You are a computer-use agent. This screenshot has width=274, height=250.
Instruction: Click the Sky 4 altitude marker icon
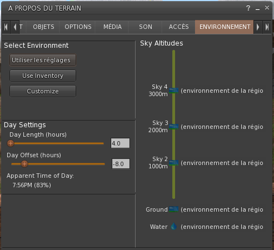click(x=173, y=91)
